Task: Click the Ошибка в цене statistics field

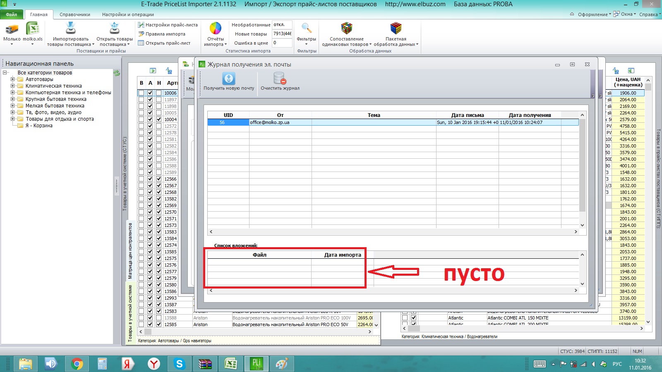Action: [x=282, y=43]
